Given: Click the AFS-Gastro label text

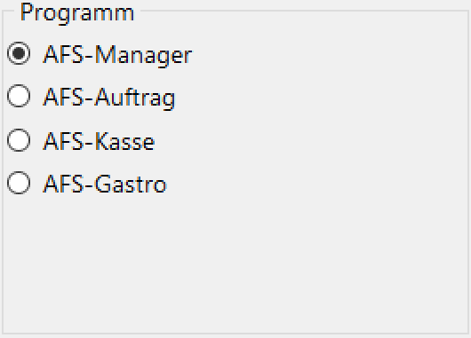Looking at the screenshot, I should [105, 185].
